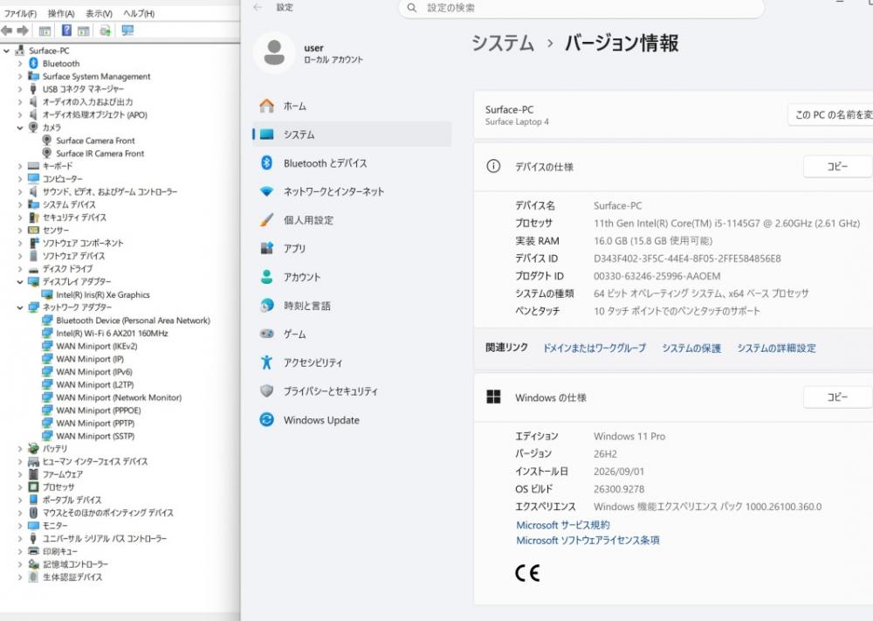873x621 pixels.
Task: Open the システムの保護 link
Action: pyautogui.click(x=691, y=348)
